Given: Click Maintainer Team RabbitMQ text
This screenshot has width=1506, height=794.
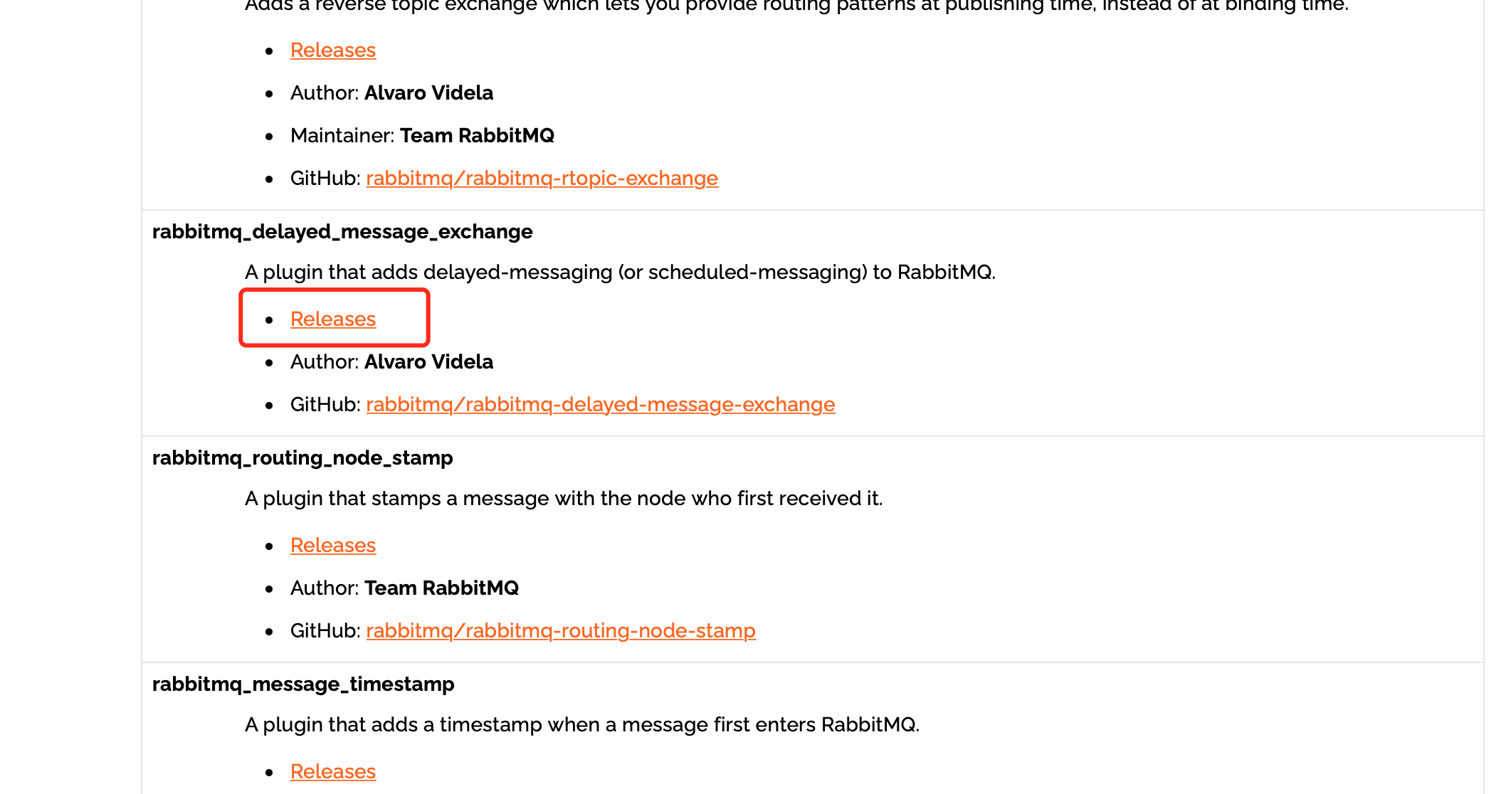Looking at the screenshot, I should (422, 135).
